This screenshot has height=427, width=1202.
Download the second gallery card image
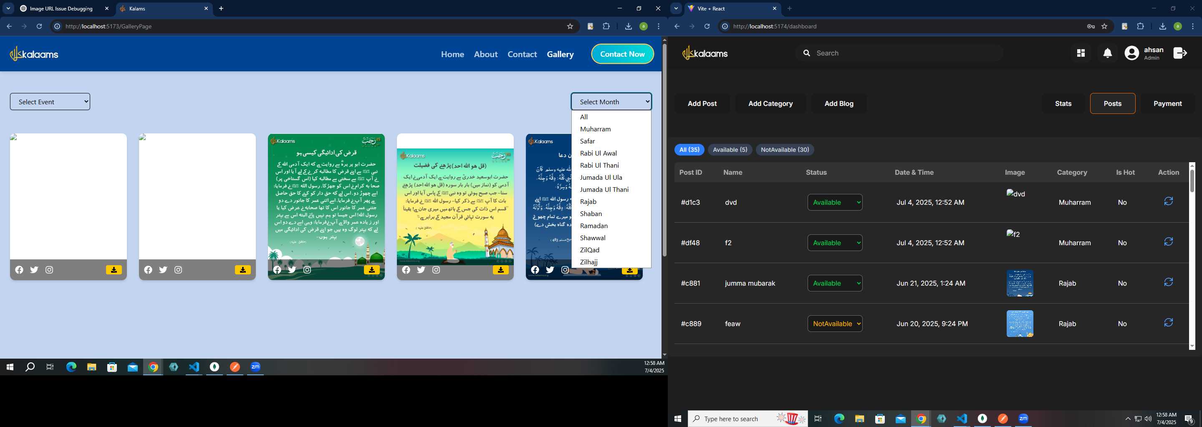point(242,270)
